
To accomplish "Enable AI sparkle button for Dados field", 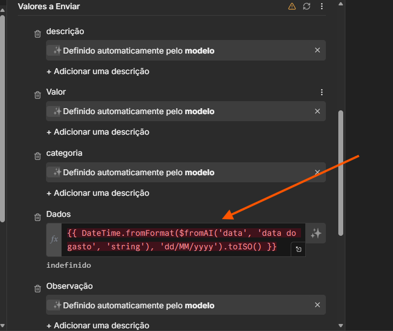I will pos(316,233).
